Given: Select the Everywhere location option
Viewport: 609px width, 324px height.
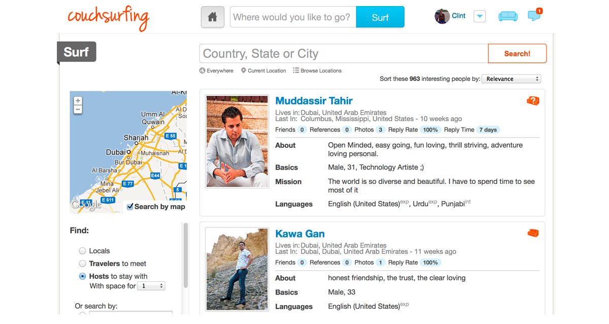Looking at the screenshot, I should click(217, 71).
